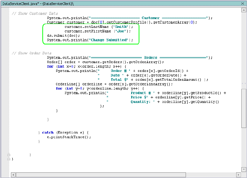The image size is (247, 178).
Task: Click the vertical scrollbar up arrow
Action: tap(244, 10)
